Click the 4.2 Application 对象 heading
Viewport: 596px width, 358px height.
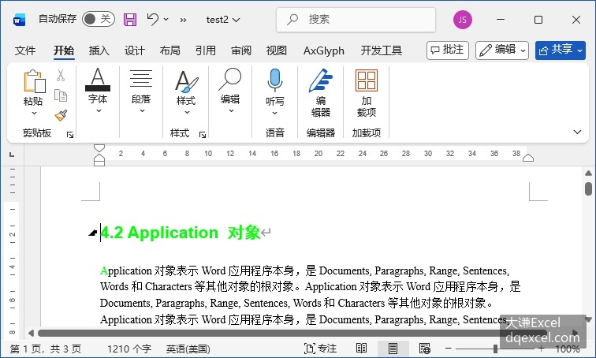coord(181,232)
